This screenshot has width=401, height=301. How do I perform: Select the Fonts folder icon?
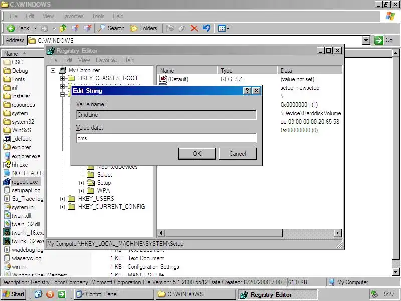(7, 79)
